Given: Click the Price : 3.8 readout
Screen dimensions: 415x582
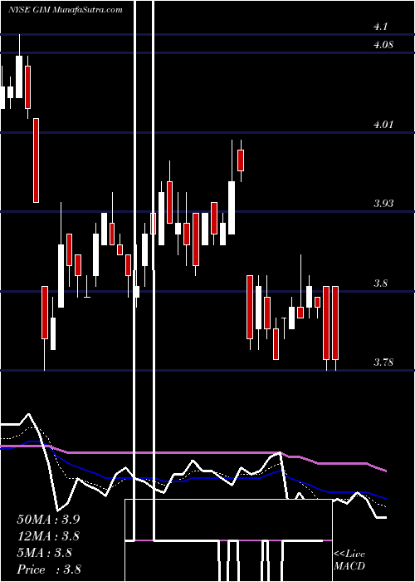Looking at the screenshot, I should (x=48, y=570).
